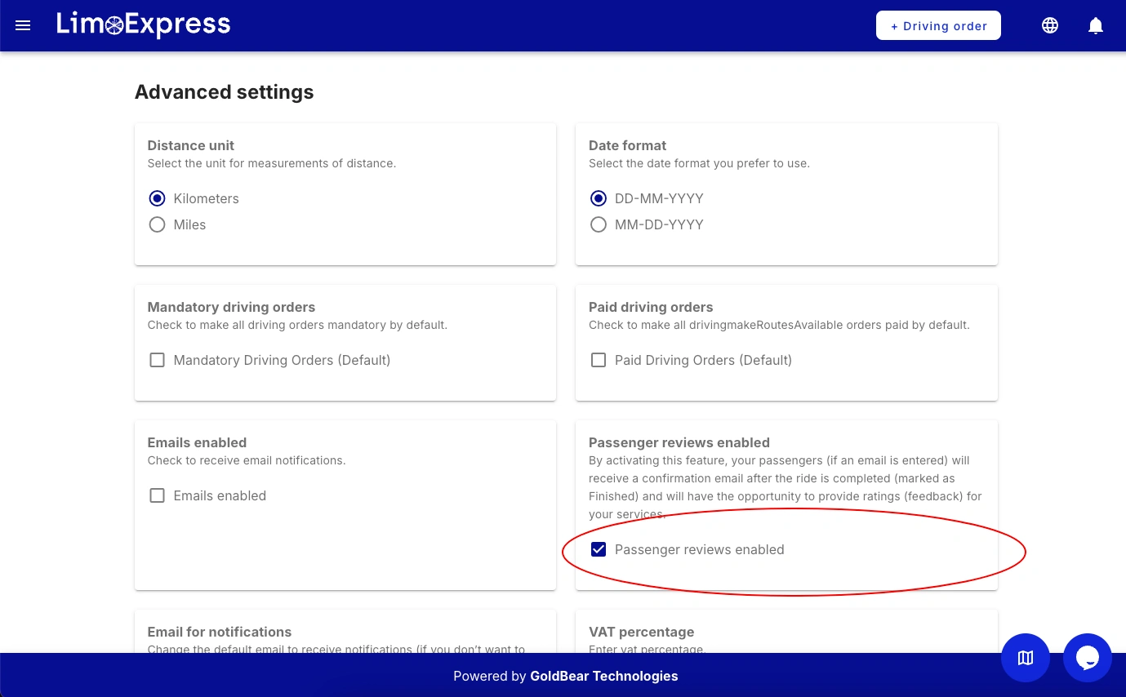Choose the MM-DD-YYYY date format
Viewport: 1126px width, 697px height.
(599, 224)
